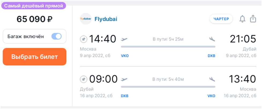262x109 pixels.
Task: Click takeoff plane icon on return flight
Action: pyautogui.click(x=124, y=79)
